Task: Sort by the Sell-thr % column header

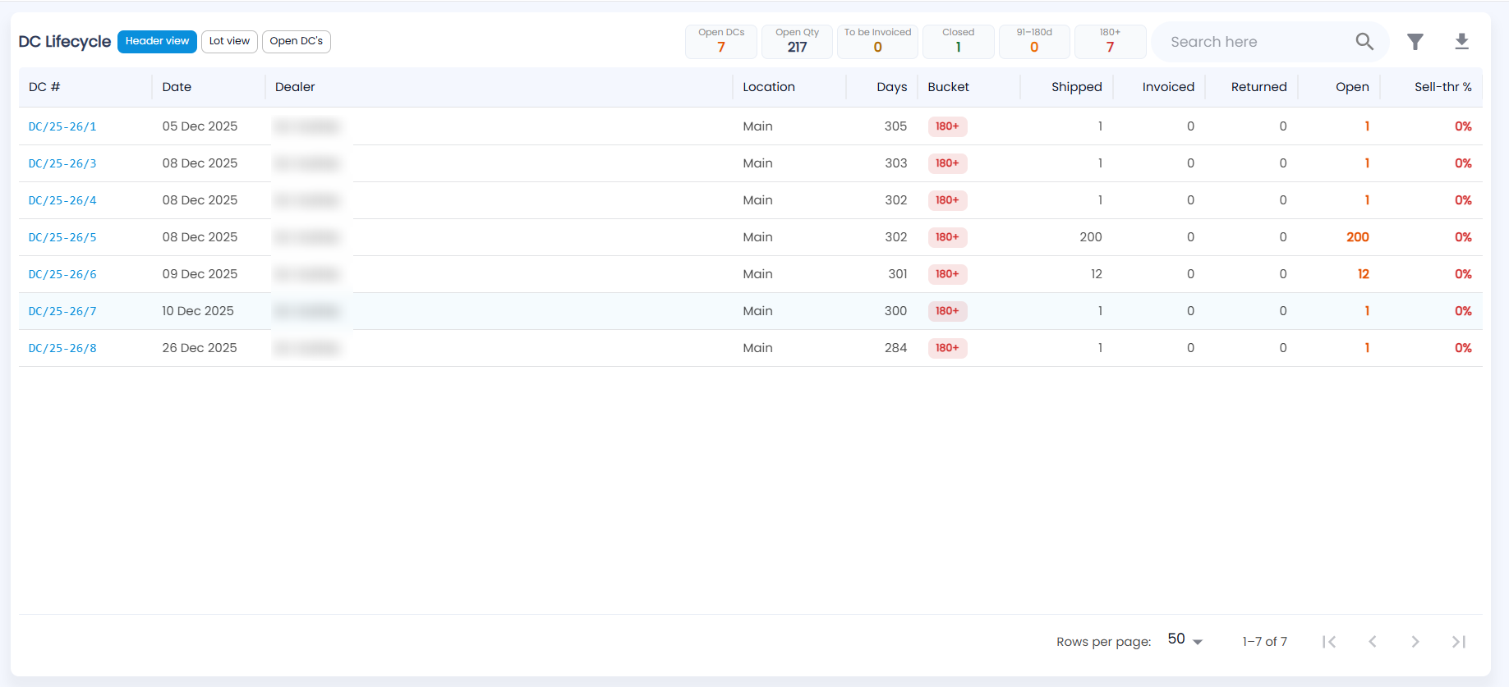Action: point(1442,87)
